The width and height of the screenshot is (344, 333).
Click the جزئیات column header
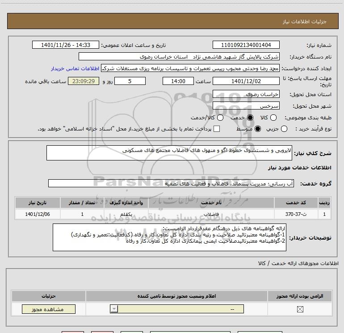[49, 296]
